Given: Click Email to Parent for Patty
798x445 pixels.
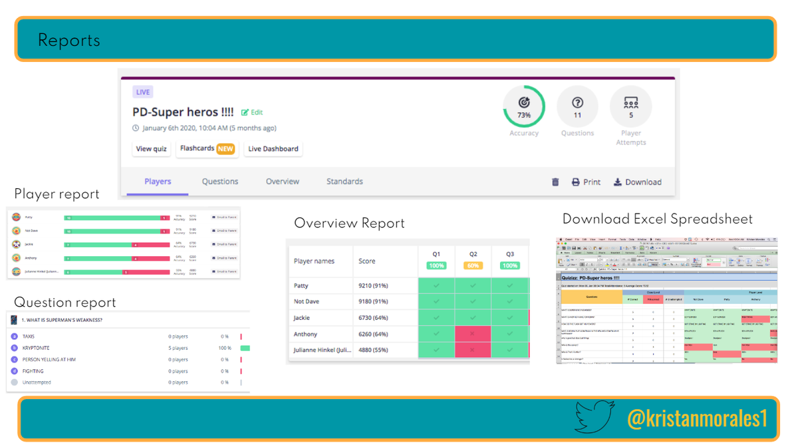Looking at the screenshot, I should point(224,218).
